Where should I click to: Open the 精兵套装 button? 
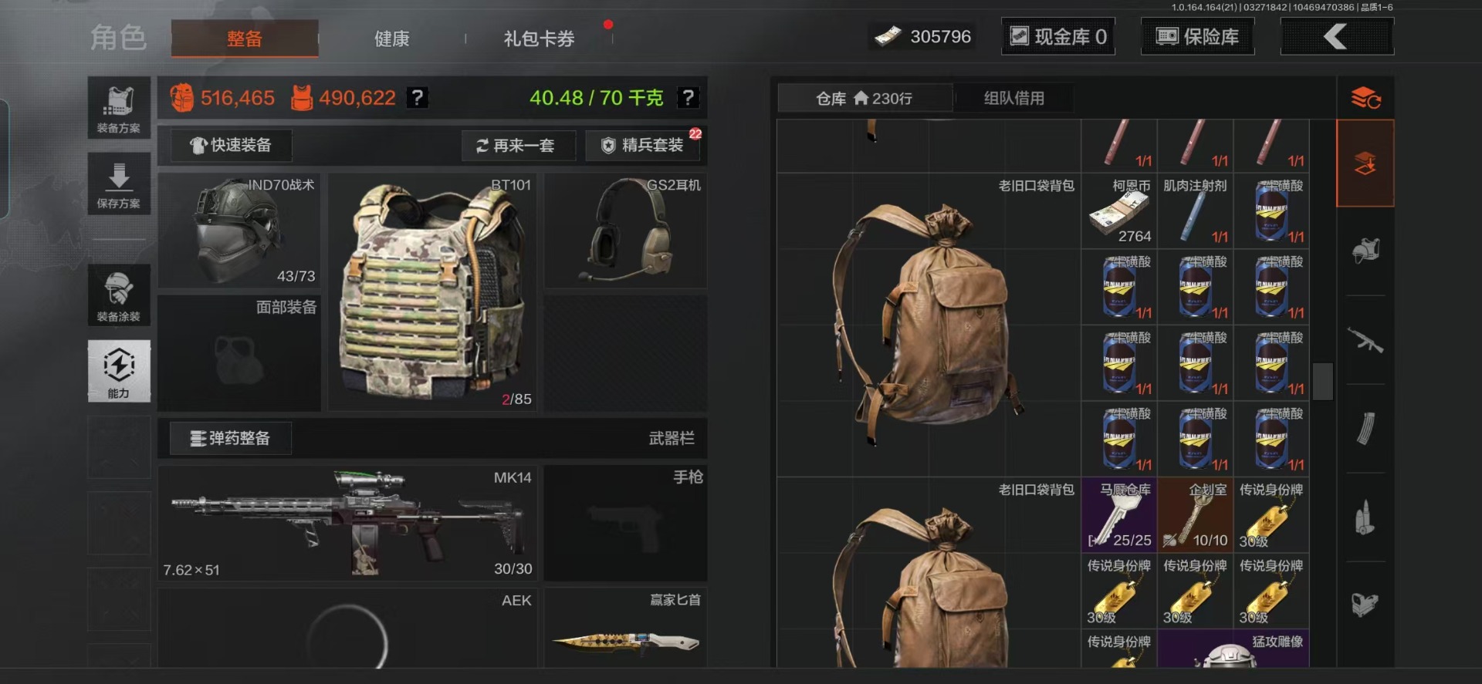point(643,145)
